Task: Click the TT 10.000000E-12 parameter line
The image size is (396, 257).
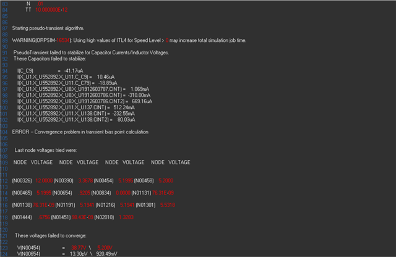Action: click(x=46, y=10)
